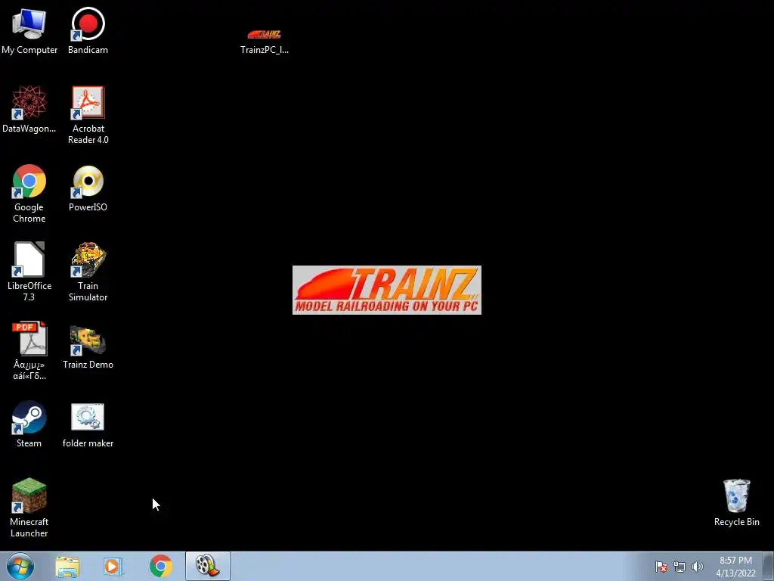
Task: Open Chrome from the taskbar
Action: (x=161, y=566)
